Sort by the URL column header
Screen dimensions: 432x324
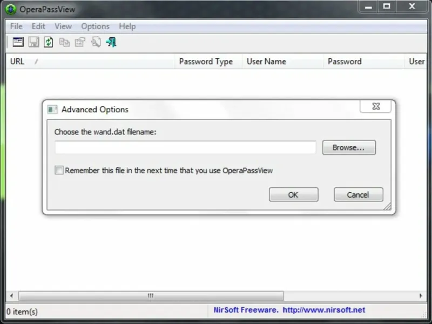point(90,62)
